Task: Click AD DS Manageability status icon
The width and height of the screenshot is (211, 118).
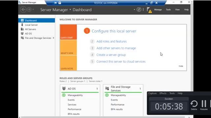Action: click(64, 95)
